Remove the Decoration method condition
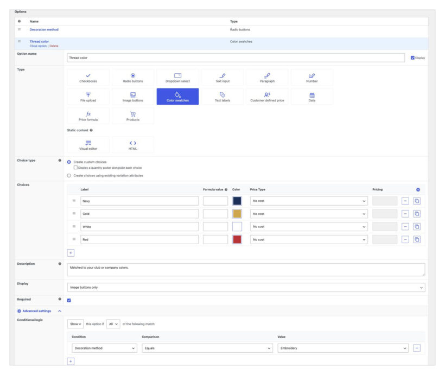This screenshot has height=375, width=445. (x=417, y=348)
